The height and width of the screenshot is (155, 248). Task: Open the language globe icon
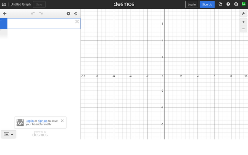pyautogui.click(x=236, y=4)
